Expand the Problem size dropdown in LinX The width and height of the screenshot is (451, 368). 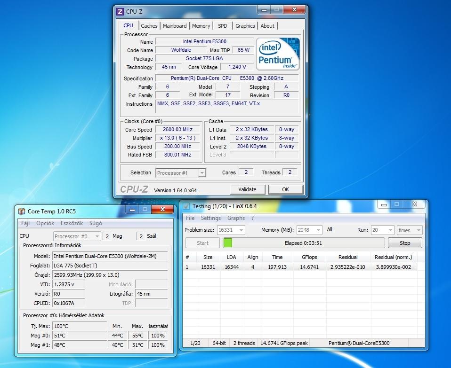tap(242, 230)
